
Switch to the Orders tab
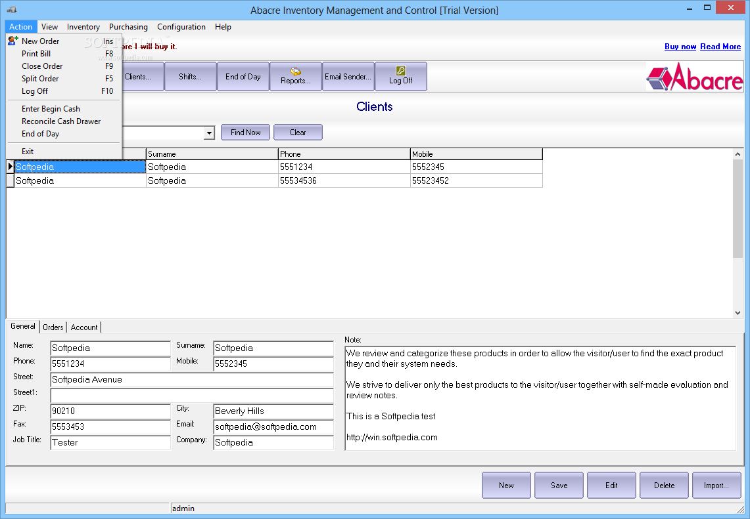53,327
